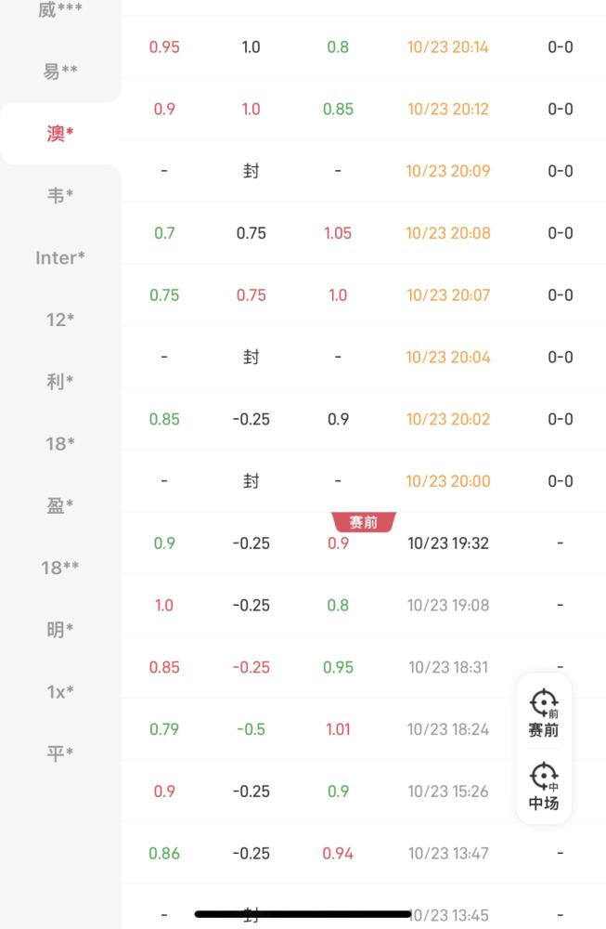Open 盈* bookmaker odds list
606x929 pixels.
(x=60, y=505)
